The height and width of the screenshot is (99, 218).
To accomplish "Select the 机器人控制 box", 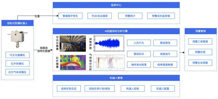I will [133, 88].
